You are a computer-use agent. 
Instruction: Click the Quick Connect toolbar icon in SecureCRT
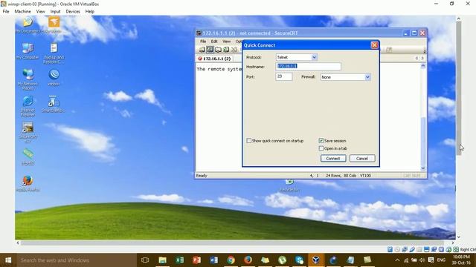[210, 50]
